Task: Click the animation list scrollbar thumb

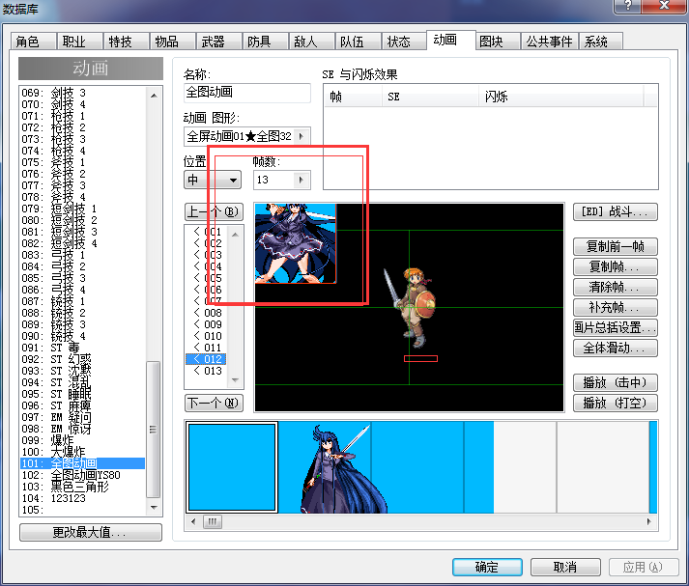Action: (x=153, y=429)
